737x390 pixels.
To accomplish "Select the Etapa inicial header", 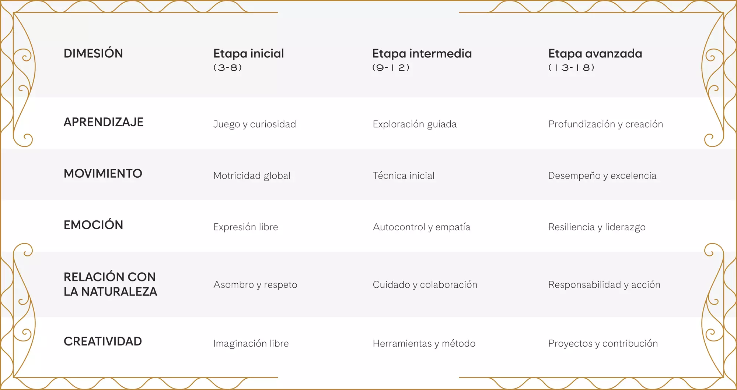I will (x=248, y=54).
